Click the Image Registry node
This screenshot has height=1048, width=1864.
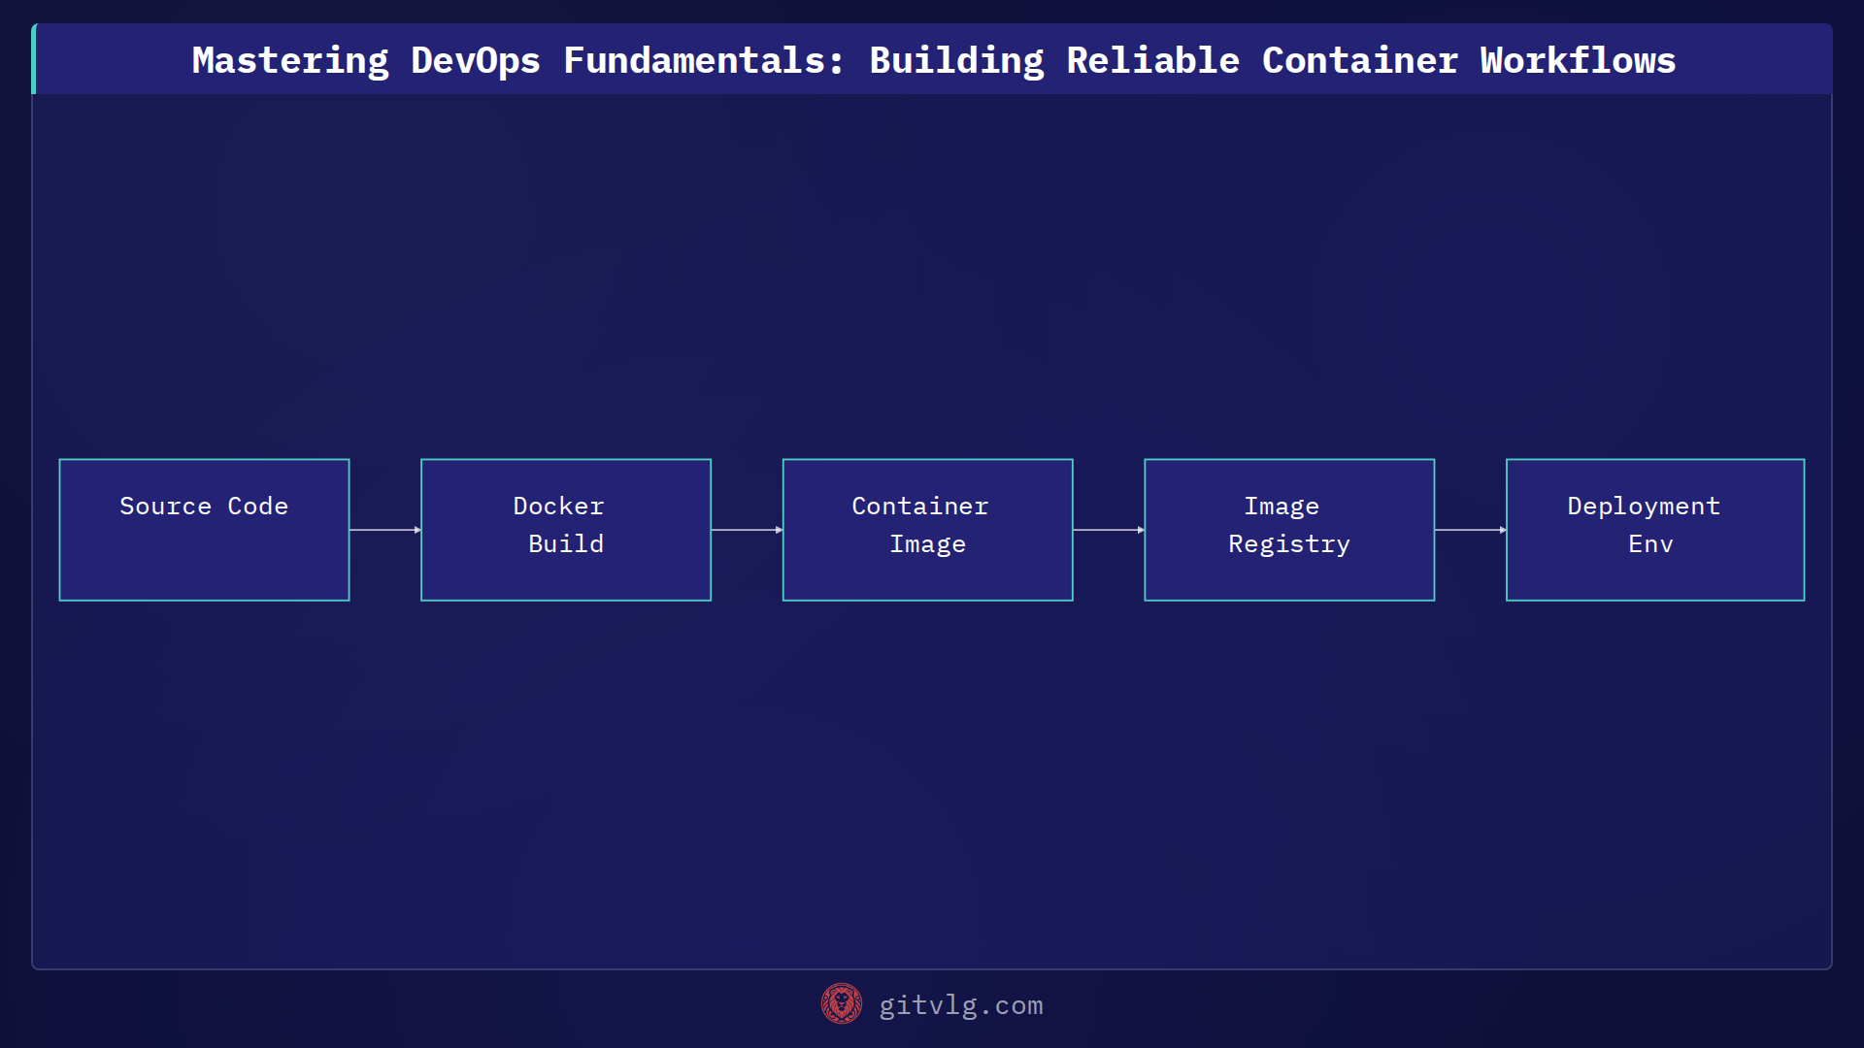click(x=1289, y=530)
